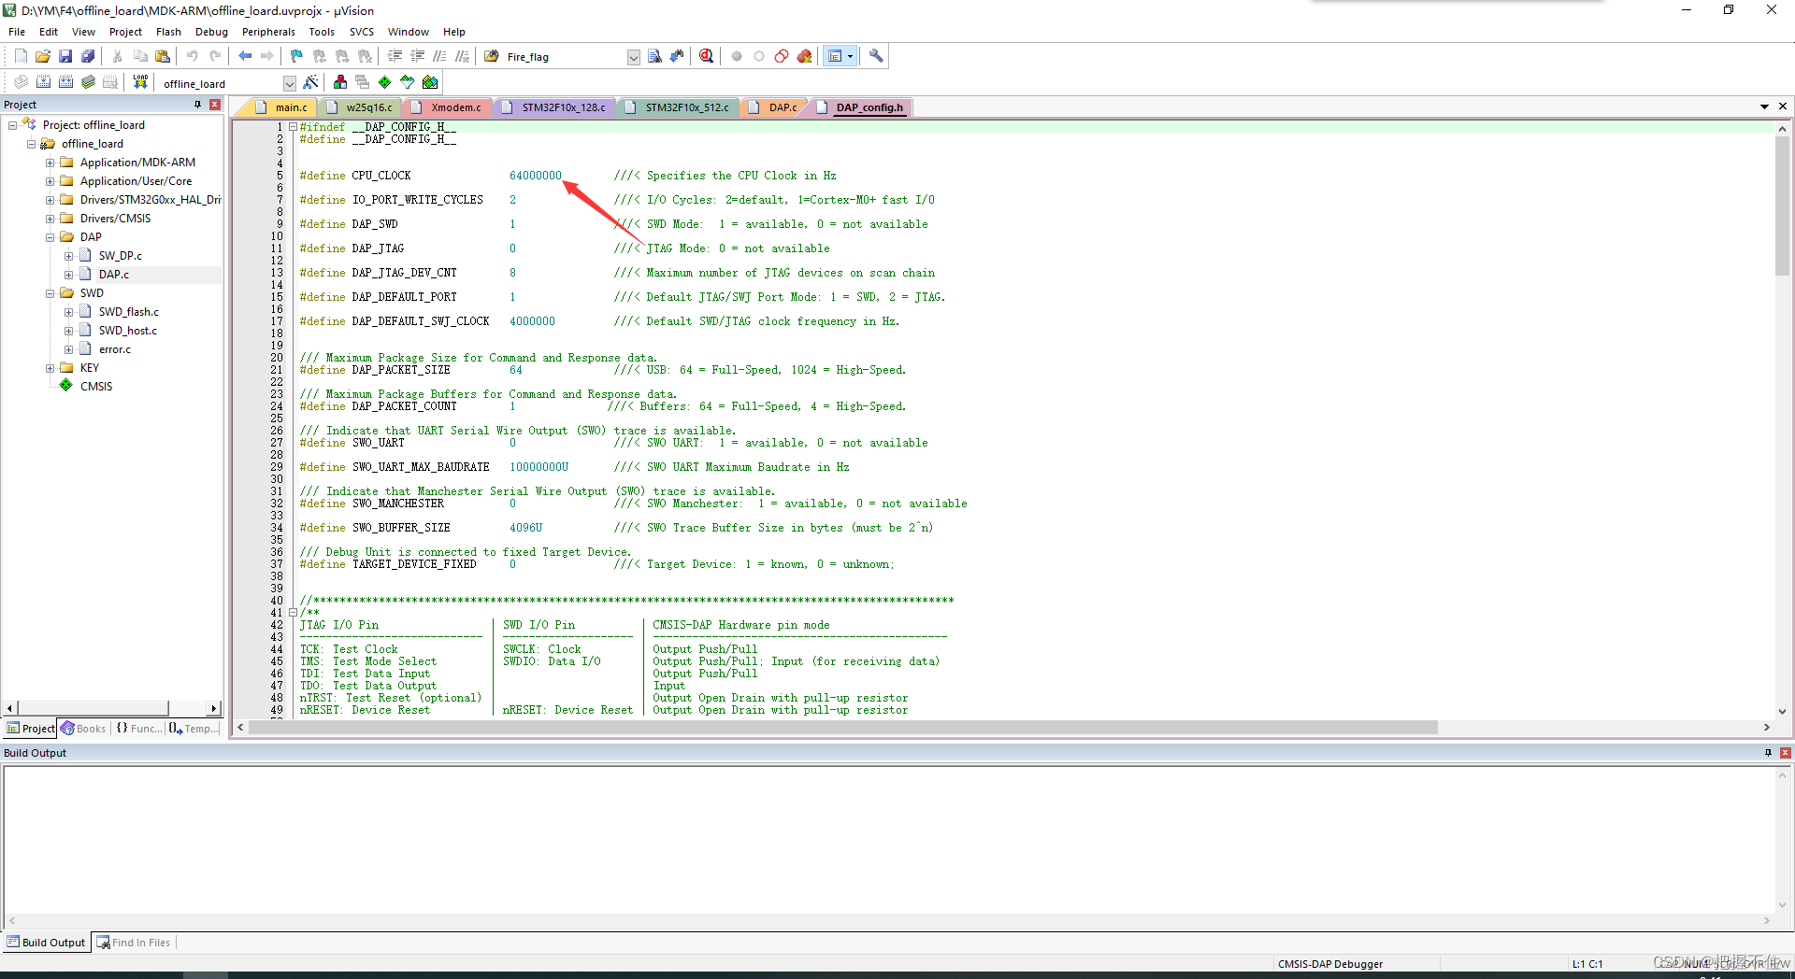Rebuild all target files icon
1795x979 pixels.
tap(65, 82)
